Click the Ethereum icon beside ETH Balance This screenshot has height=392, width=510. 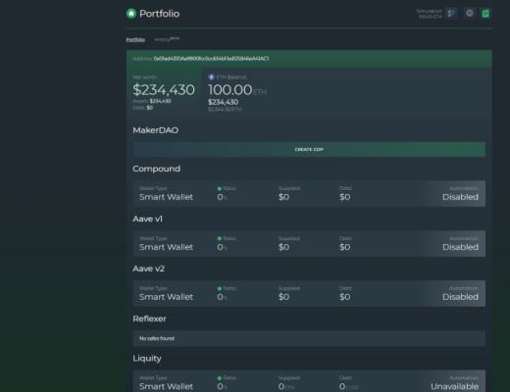[211, 76]
